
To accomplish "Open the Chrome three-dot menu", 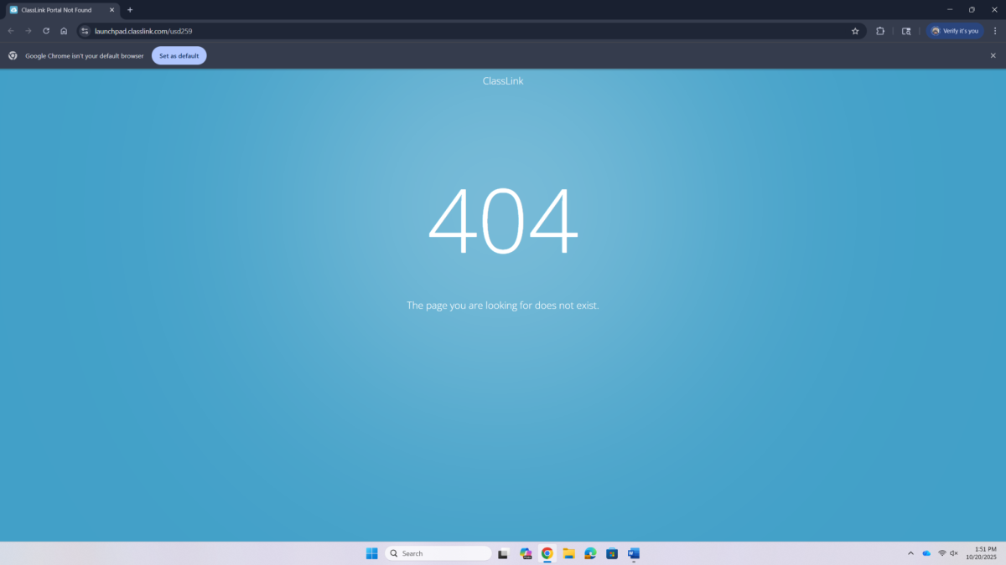I will pyautogui.click(x=994, y=31).
